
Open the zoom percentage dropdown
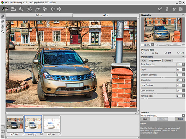[x=152, y=45]
